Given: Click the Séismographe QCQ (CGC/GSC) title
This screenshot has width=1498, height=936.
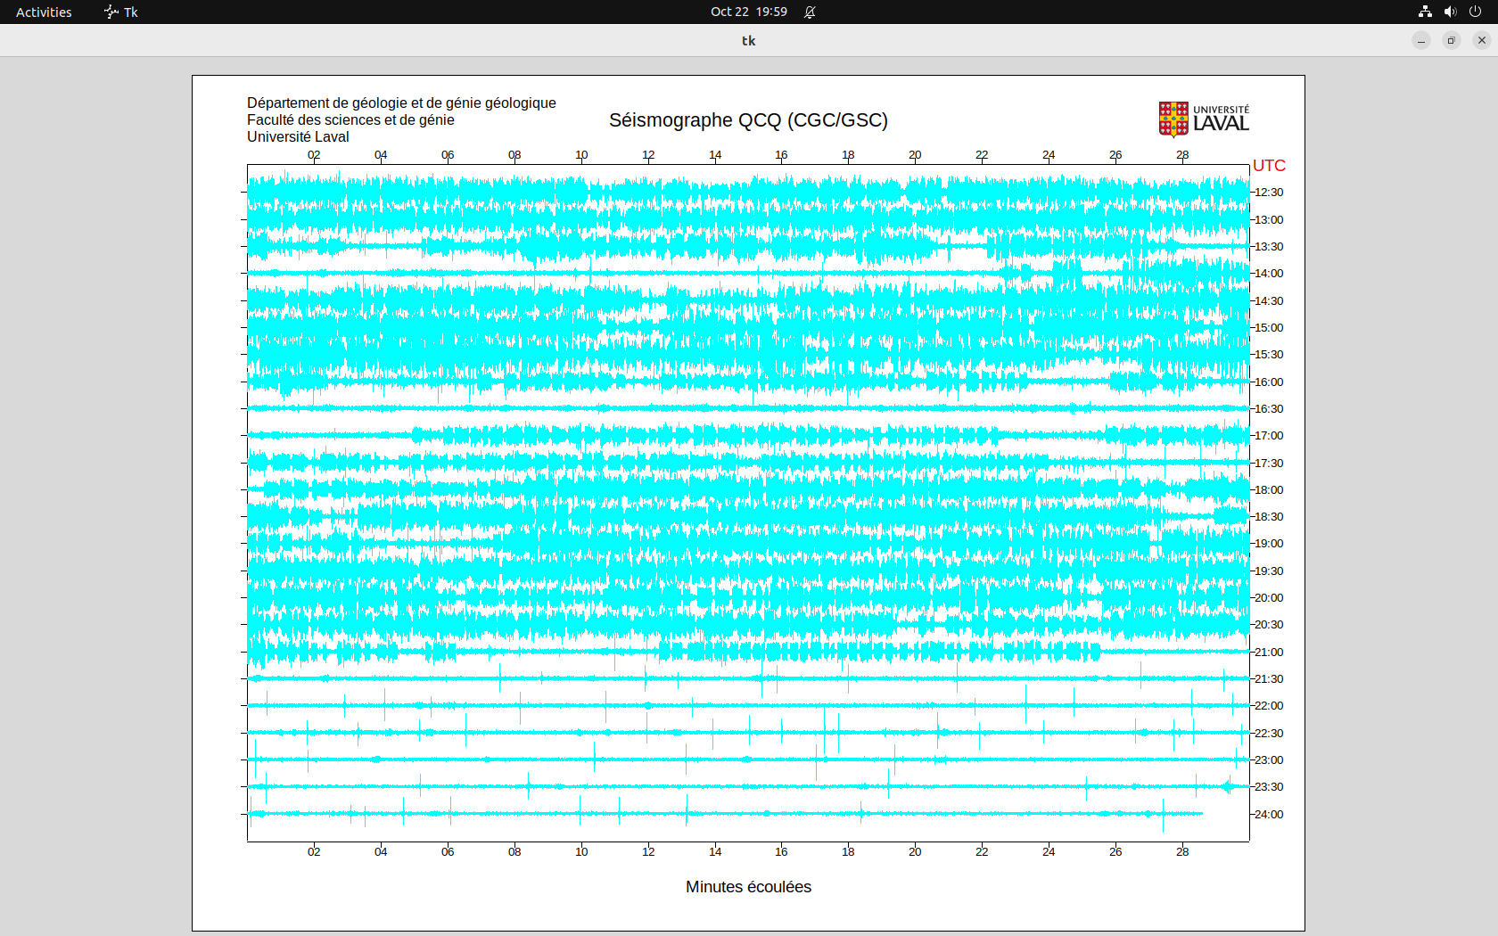Looking at the screenshot, I should click(748, 120).
